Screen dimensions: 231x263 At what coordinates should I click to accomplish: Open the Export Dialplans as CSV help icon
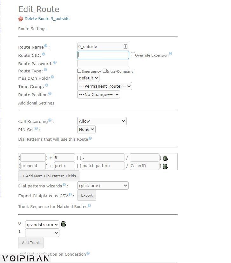pos(70,194)
